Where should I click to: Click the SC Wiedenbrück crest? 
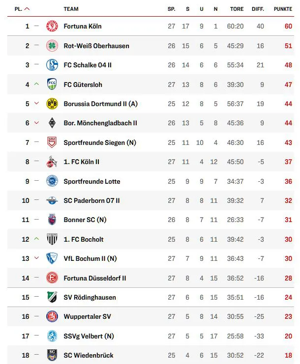click(x=52, y=355)
